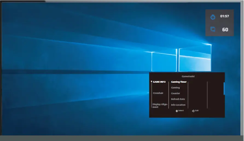Select the Refresh Rate option
The height and width of the screenshot is (141, 244).
point(178,99)
